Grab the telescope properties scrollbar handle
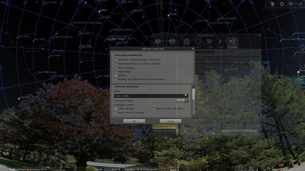This screenshot has width=305, height=171. point(193,94)
